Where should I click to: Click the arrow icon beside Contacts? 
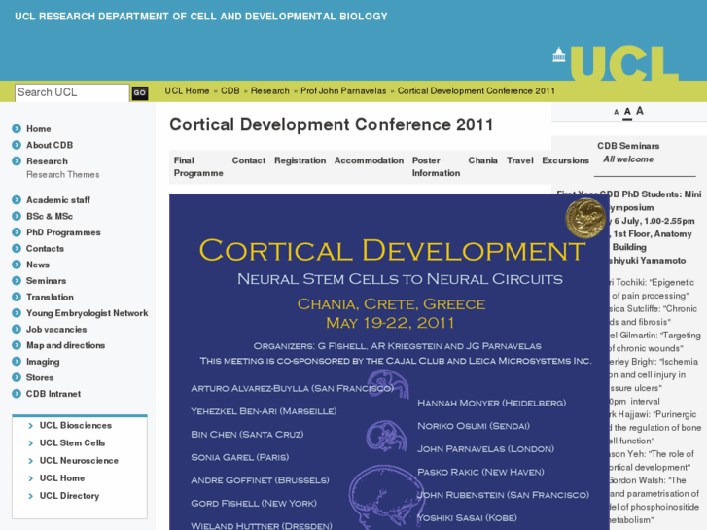pyautogui.click(x=17, y=249)
